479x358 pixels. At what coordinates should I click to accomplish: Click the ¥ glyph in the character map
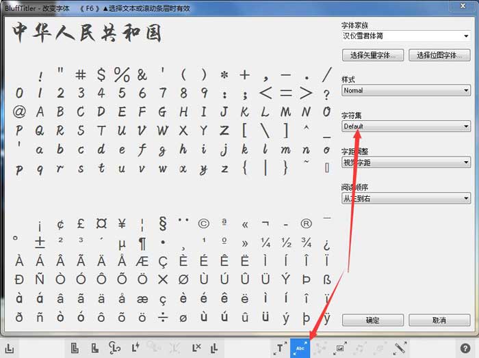(122, 223)
